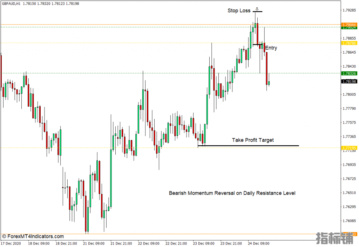359x247 pixels.
Task: Click the 1.77790 price axis value
Action: [349, 109]
